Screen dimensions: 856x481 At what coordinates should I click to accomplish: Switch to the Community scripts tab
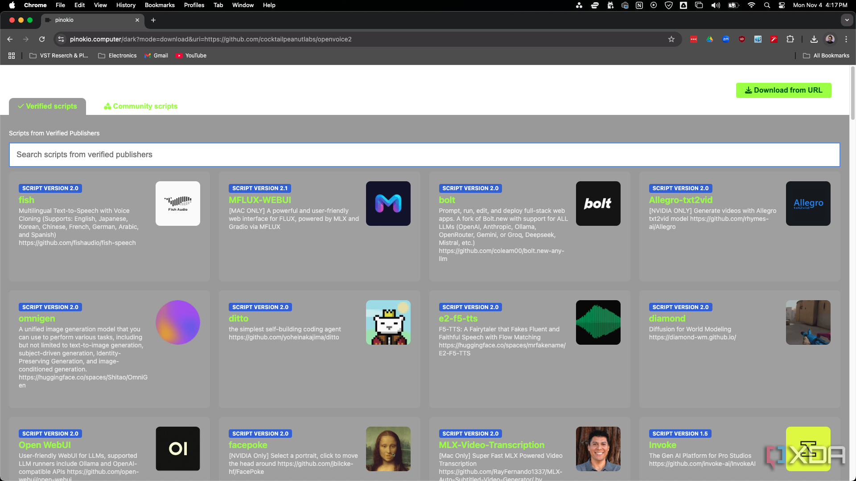click(x=140, y=106)
